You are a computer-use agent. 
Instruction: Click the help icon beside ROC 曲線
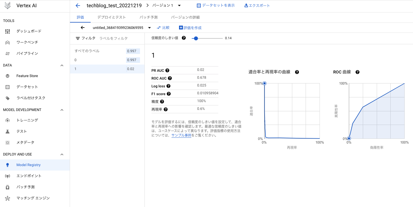click(x=358, y=72)
